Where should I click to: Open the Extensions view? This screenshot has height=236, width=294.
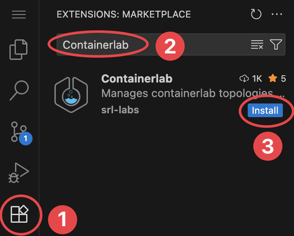pyautogui.click(x=19, y=214)
